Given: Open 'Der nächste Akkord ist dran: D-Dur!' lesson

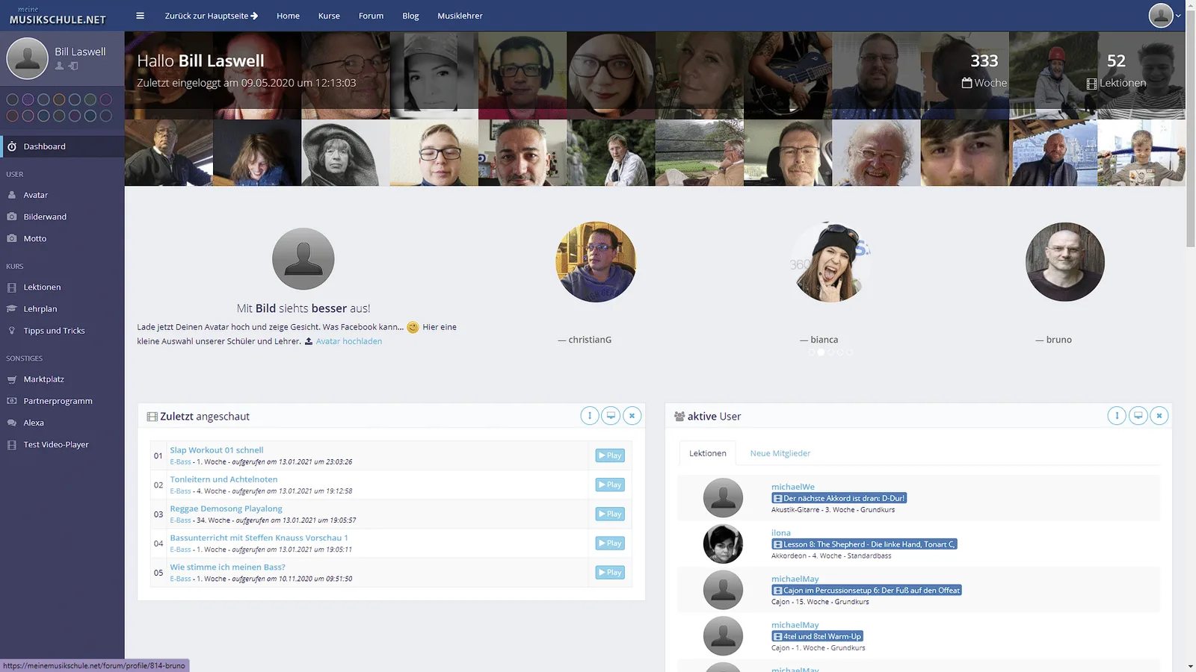Looking at the screenshot, I should [x=839, y=498].
